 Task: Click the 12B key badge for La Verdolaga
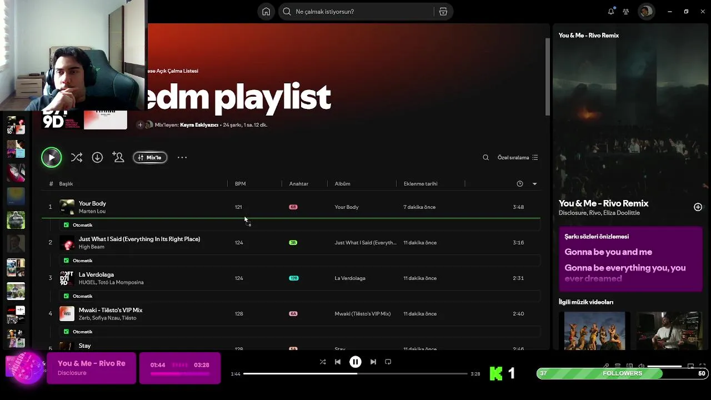coord(294,278)
